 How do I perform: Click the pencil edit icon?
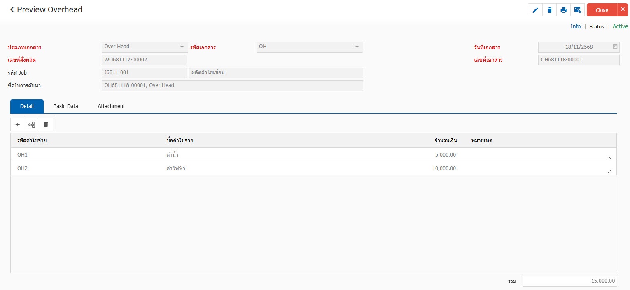(x=535, y=10)
